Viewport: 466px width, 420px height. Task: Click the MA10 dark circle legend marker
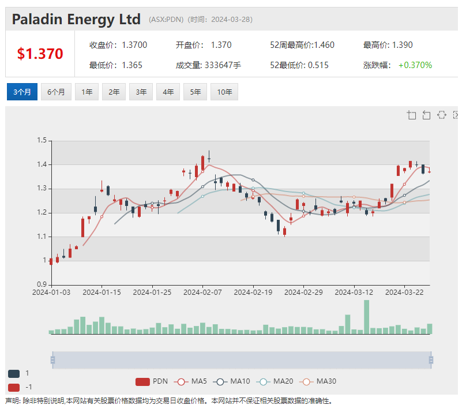point(221,381)
